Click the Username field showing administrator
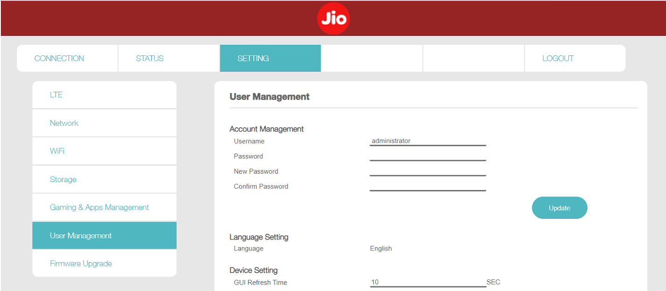 [427, 141]
